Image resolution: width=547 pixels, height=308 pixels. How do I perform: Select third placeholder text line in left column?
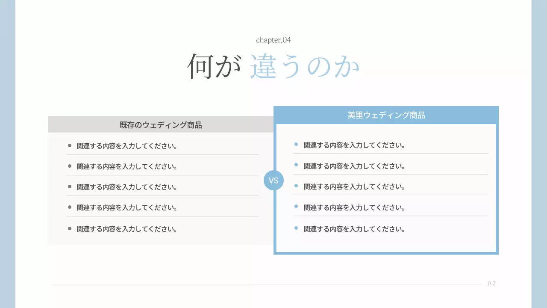tap(126, 187)
